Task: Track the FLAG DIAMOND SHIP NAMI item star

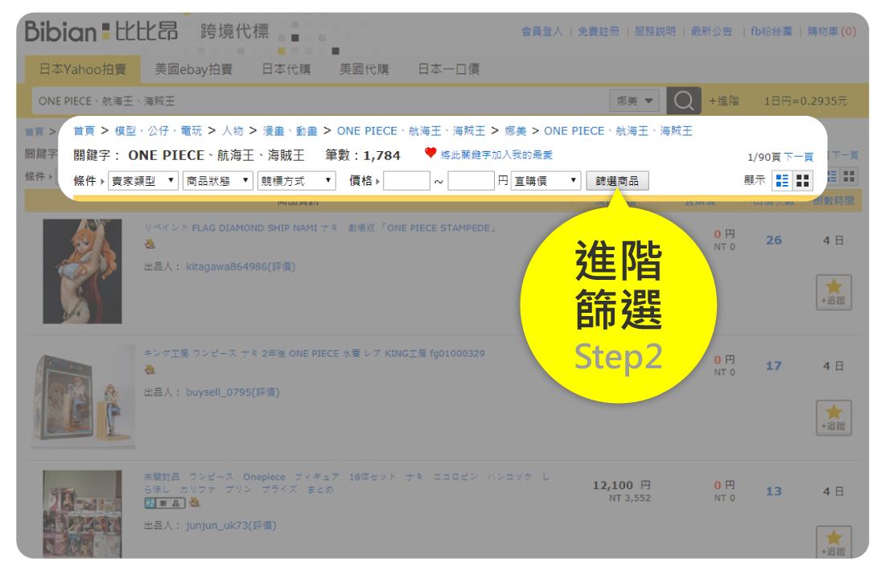Action: [x=834, y=292]
